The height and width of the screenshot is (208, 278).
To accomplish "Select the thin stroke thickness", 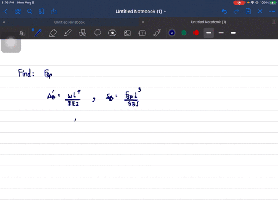I will (x=221, y=33).
